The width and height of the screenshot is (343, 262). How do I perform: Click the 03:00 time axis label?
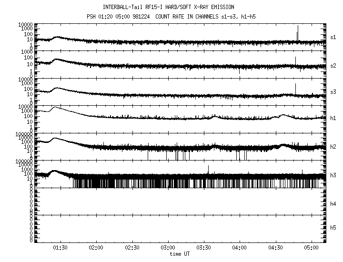point(168,248)
